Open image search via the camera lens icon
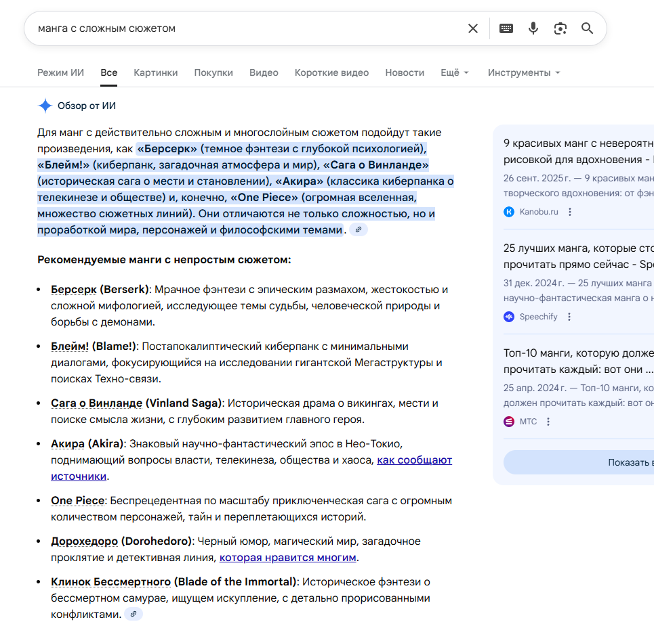 (560, 28)
